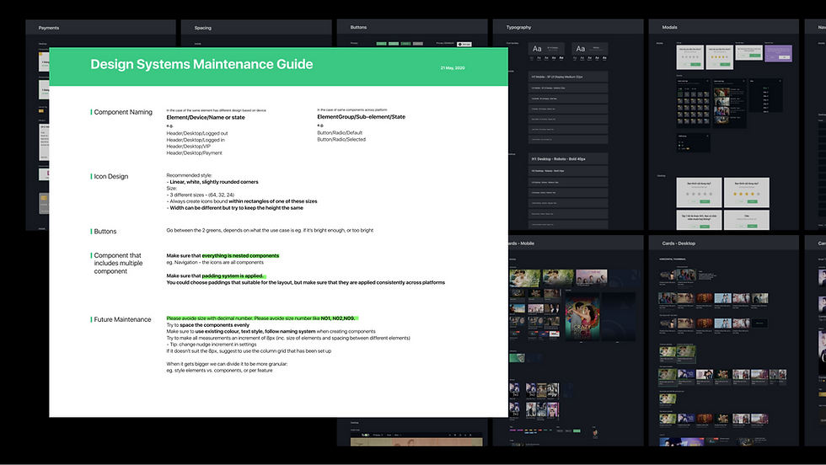Click the example Header/Desktop/Logged out
Image resolution: width=826 pixels, height=465 pixels.
tap(197, 133)
